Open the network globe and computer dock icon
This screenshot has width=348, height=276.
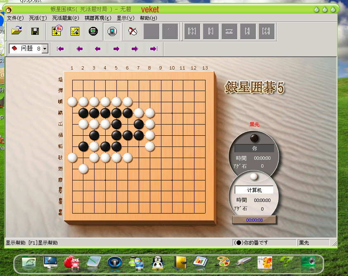point(136,263)
